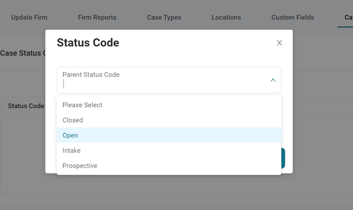Select Prospective as parent status
Viewport: 353px width, 210px height.
[169, 166]
